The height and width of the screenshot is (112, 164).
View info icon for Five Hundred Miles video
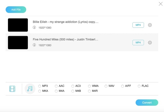[34, 45]
